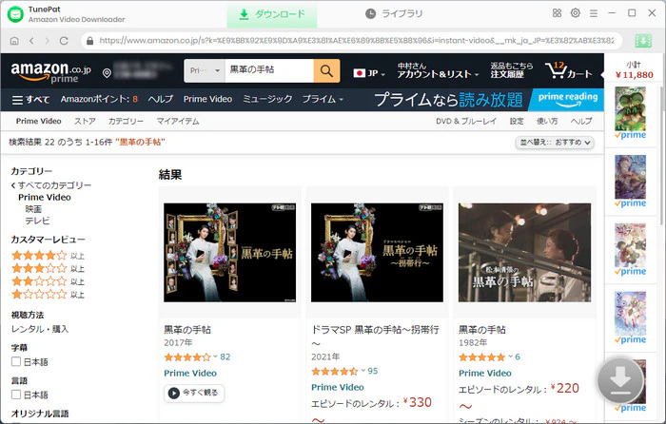Open 返品もこちら 注文履歴
Viewport: 666px width, 424px height.
(512, 70)
